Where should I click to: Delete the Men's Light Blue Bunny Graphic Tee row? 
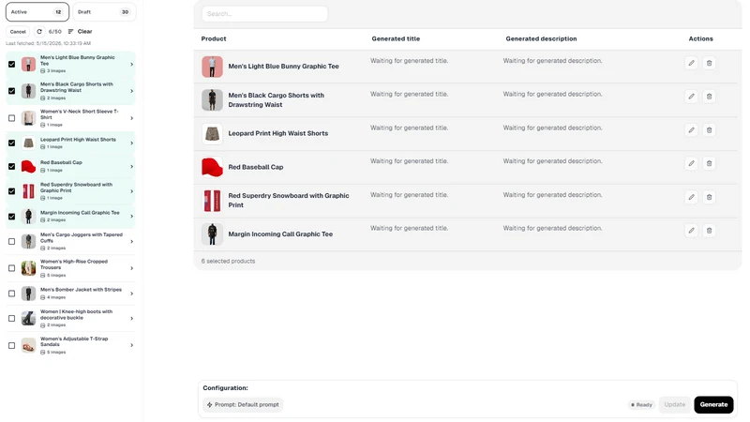point(709,63)
